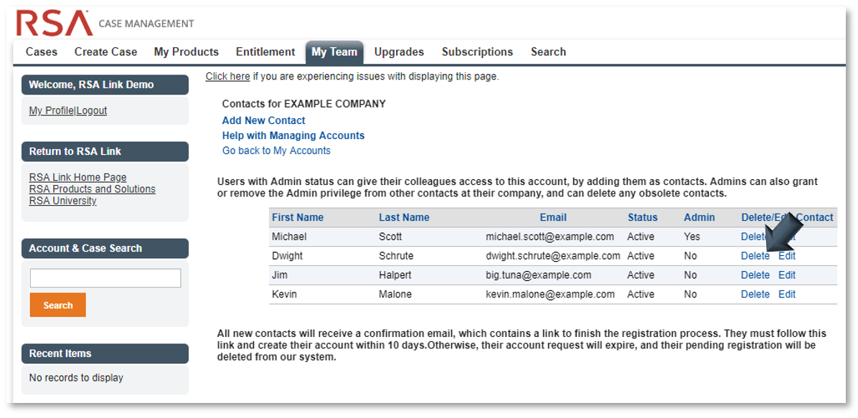Viewport: 858px width, 418px height.
Task: Click first name Michael cell
Action: tap(289, 237)
